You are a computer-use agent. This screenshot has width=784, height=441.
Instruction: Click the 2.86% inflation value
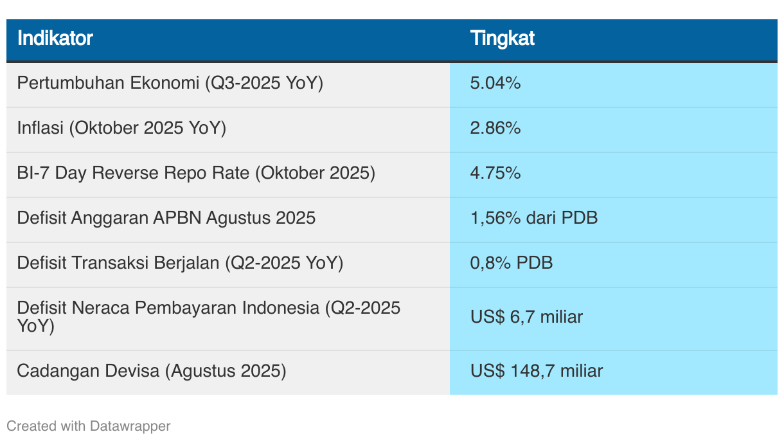pyautogui.click(x=495, y=128)
